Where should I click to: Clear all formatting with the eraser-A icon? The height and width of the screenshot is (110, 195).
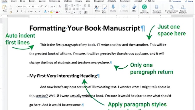click(60, 7)
